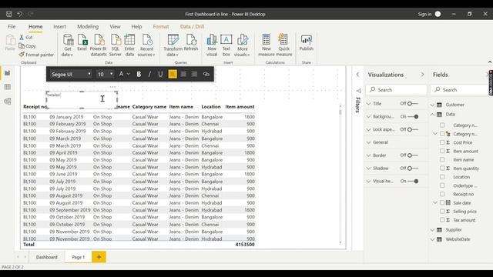Toggle italic in text toolbar
493x277 pixels.
[149, 74]
